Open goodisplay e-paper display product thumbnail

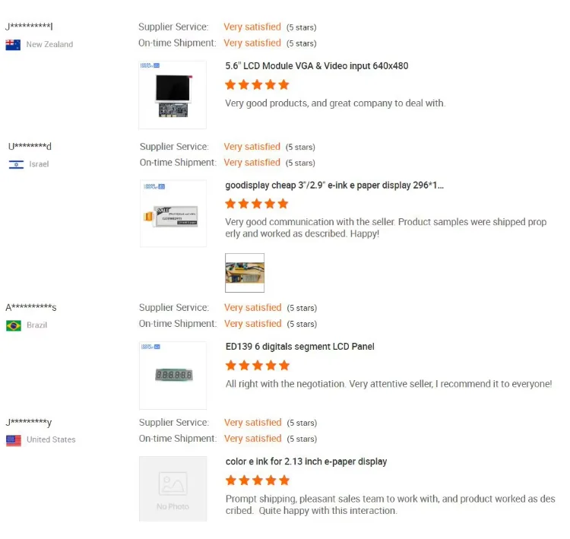173,214
